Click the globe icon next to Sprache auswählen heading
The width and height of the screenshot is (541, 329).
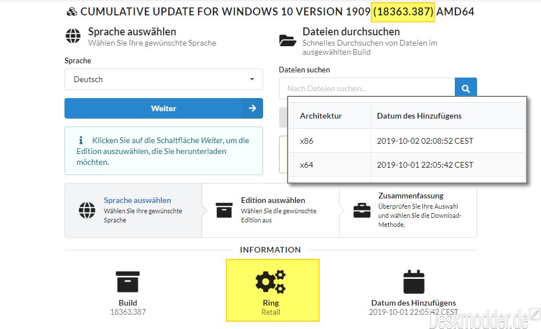[x=73, y=36]
